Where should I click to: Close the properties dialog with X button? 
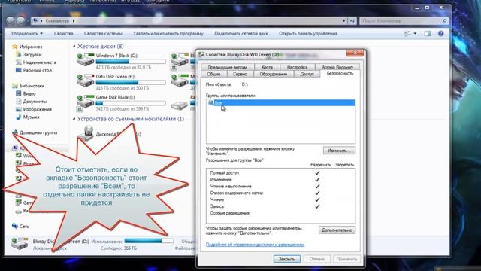[x=355, y=53]
